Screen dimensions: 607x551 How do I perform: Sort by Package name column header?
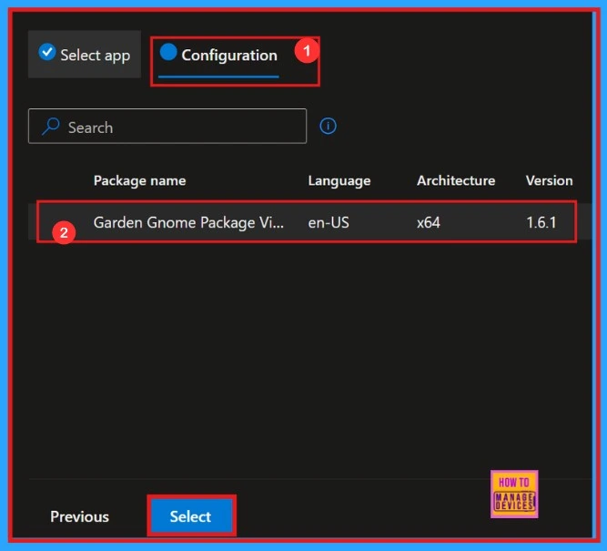(x=140, y=180)
